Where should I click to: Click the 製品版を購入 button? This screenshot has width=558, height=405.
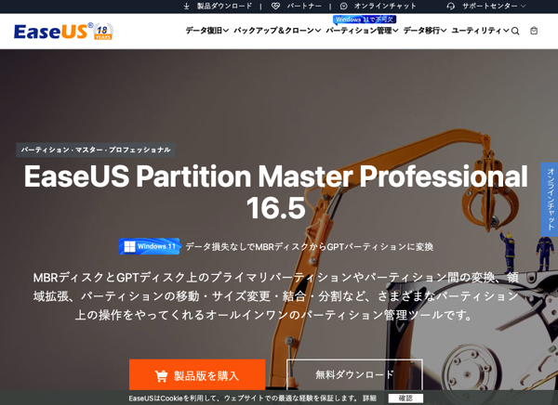pos(197,375)
